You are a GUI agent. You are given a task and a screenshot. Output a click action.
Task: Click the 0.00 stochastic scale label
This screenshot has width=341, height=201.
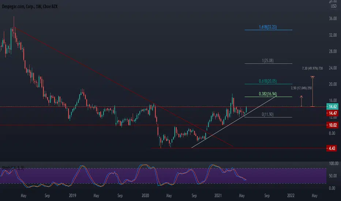[332, 188]
